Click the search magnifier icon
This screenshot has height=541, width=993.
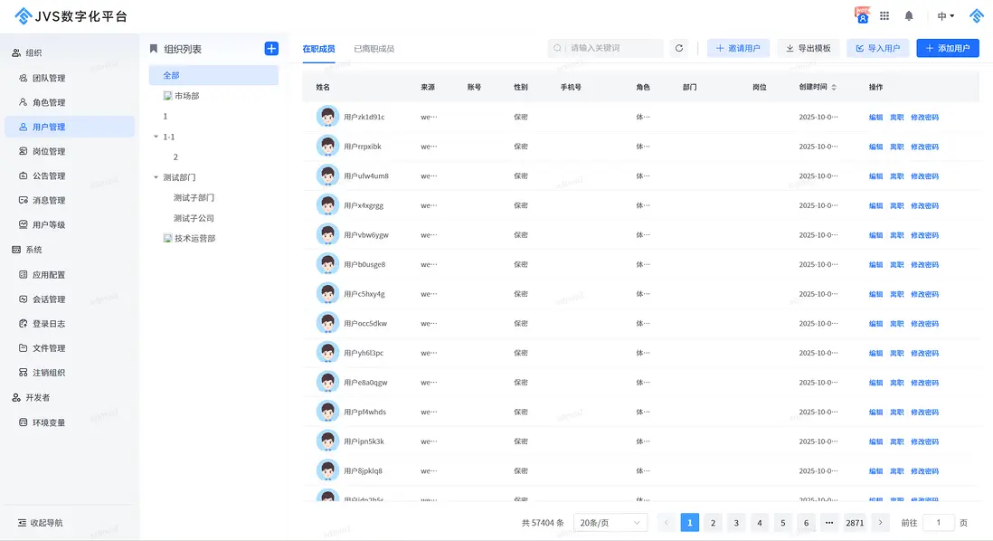pyautogui.click(x=557, y=48)
